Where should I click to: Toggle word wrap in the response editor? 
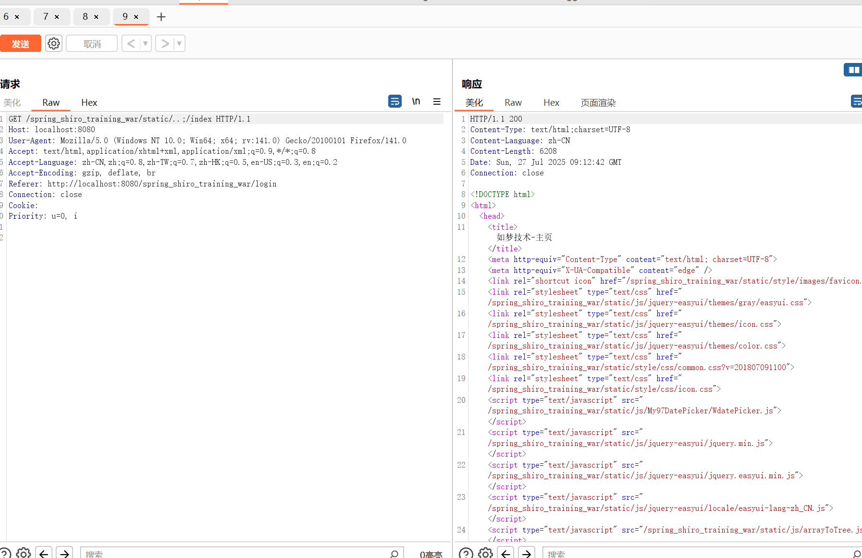857,101
